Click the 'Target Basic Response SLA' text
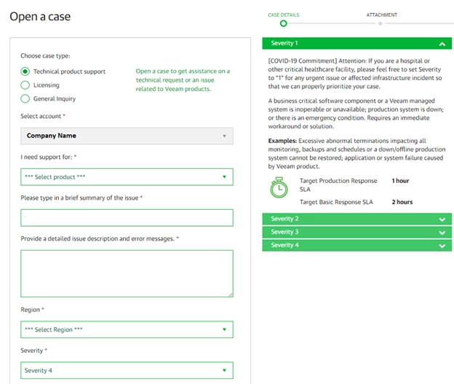The height and width of the screenshot is (384, 454). pos(336,202)
